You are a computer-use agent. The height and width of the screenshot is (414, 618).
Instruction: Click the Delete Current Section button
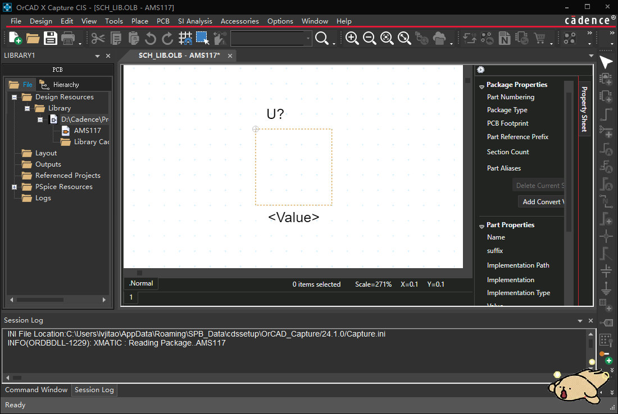(x=538, y=185)
